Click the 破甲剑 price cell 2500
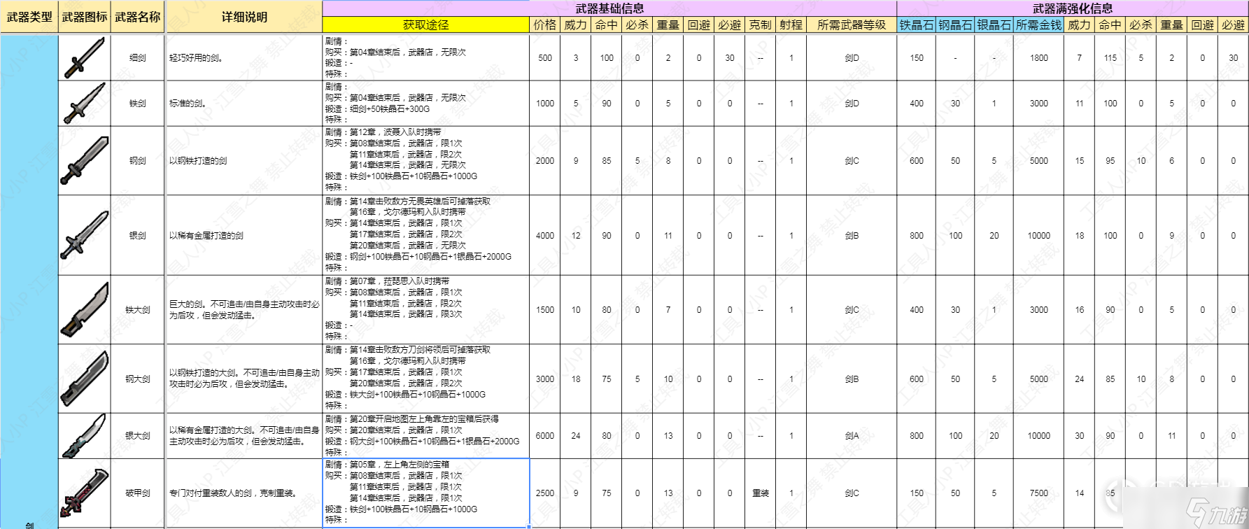The height and width of the screenshot is (529, 1249). click(545, 493)
